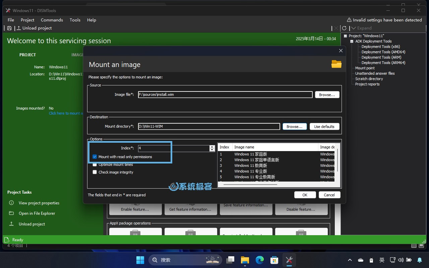Image resolution: width=429 pixels, height=268 pixels.
Task: Click the Image name column header
Action: (275, 147)
